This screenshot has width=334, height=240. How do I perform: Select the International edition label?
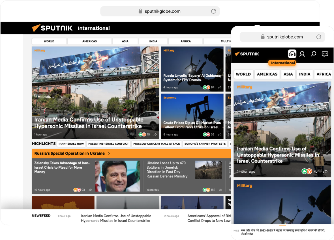(282, 63)
